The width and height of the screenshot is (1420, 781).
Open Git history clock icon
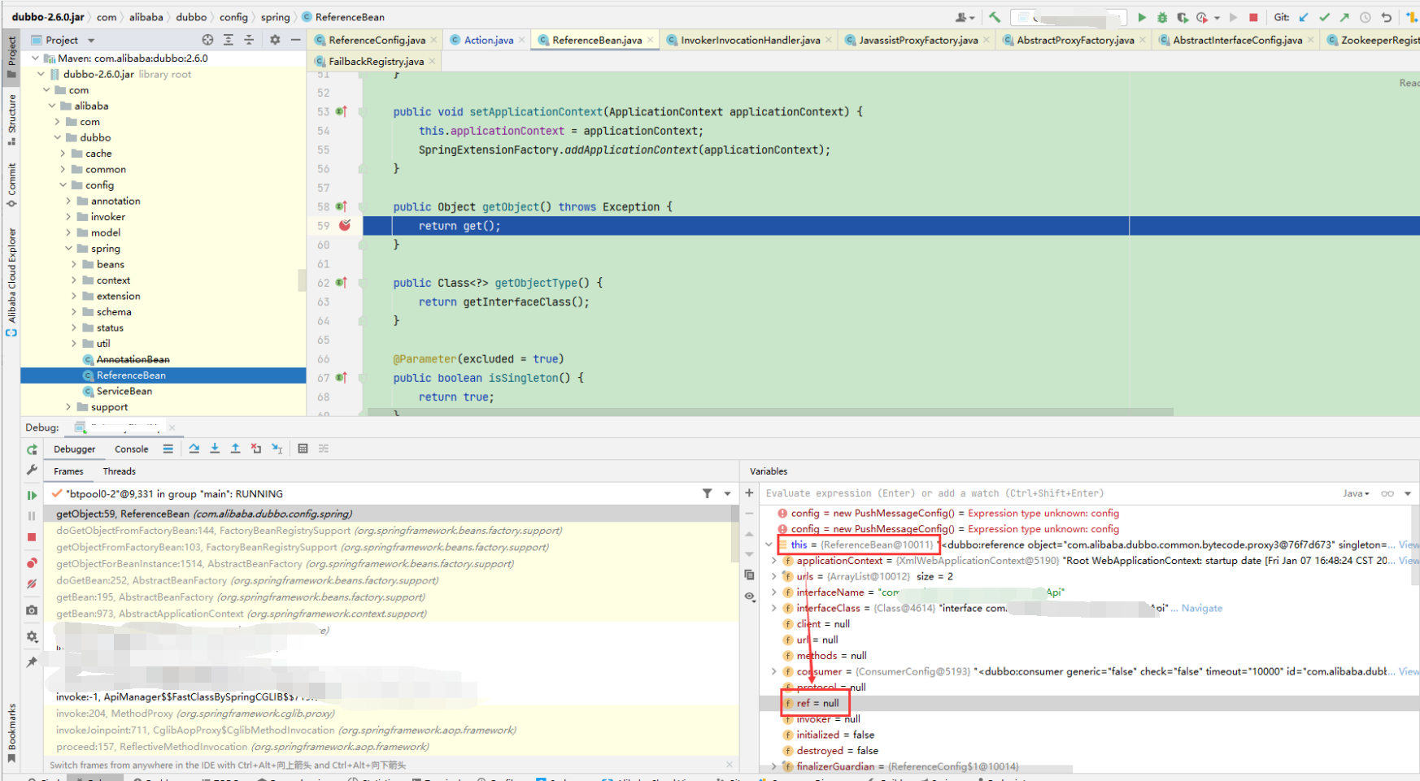pyautogui.click(x=1366, y=17)
